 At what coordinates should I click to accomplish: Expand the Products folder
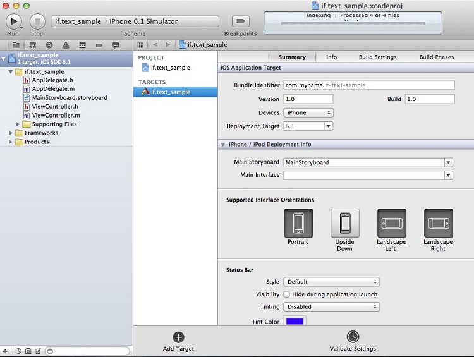(11, 142)
